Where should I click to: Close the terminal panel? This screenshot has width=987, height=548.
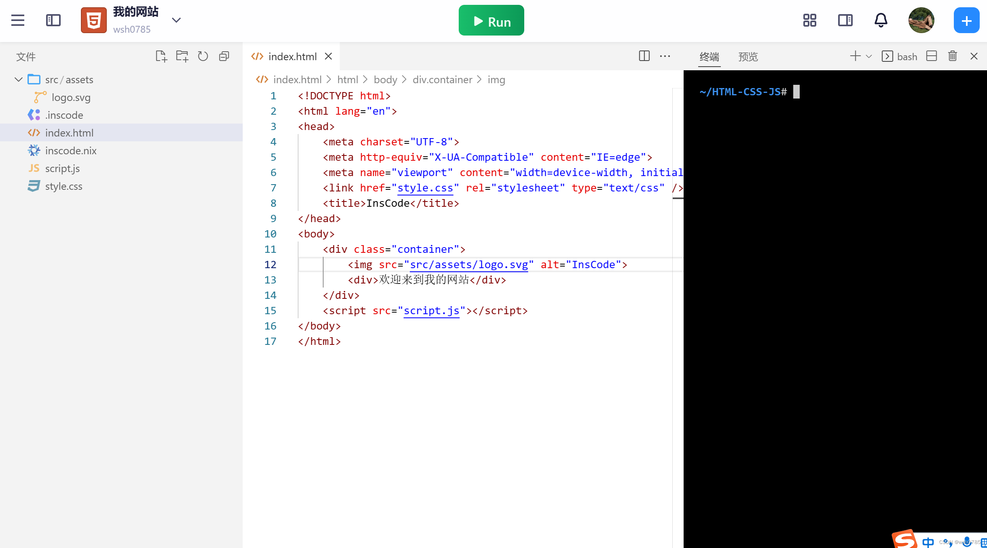pos(974,56)
